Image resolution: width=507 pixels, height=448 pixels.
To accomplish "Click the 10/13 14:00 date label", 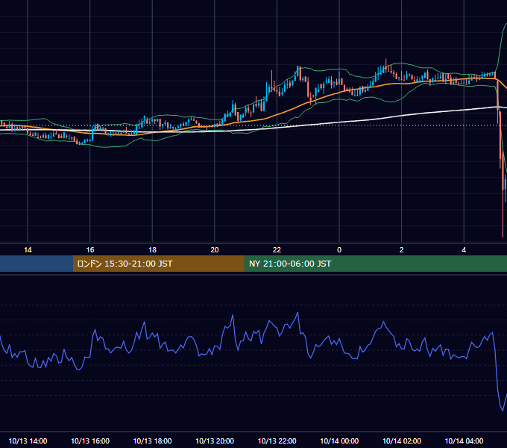I will [x=28, y=441].
